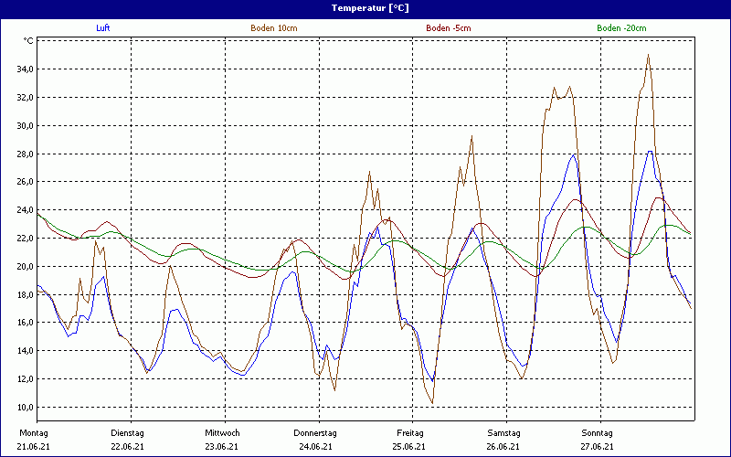This screenshot has height=457, width=731.
Task: Click the 28,0 y-axis value
Action: (25, 154)
